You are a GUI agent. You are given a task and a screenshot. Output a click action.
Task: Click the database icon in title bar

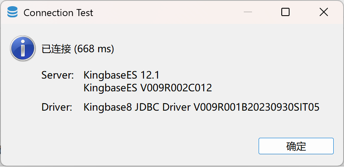pyautogui.click(x=12, y=12)
